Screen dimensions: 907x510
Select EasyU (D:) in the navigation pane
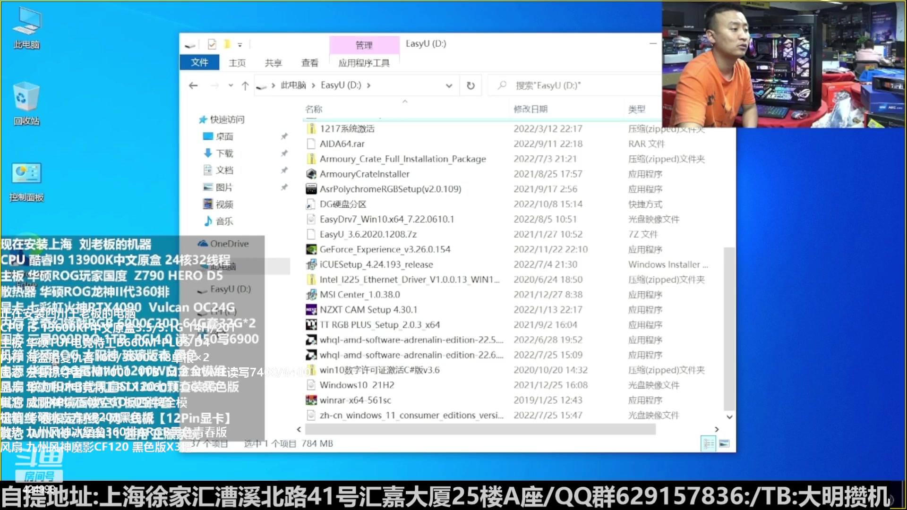pos(224,289)
